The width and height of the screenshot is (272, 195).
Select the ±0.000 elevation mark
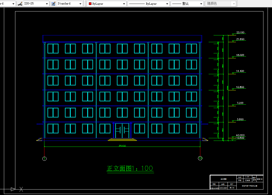point(240,135)
